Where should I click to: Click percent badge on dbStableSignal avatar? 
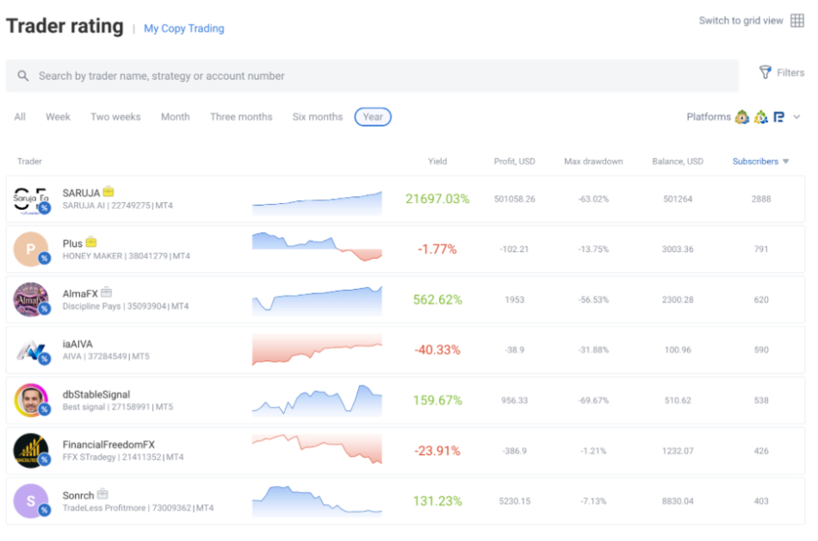click(x=45, y=409)
